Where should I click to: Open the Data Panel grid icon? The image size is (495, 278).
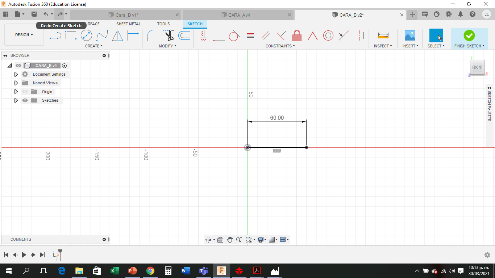[x=6, y=14]
